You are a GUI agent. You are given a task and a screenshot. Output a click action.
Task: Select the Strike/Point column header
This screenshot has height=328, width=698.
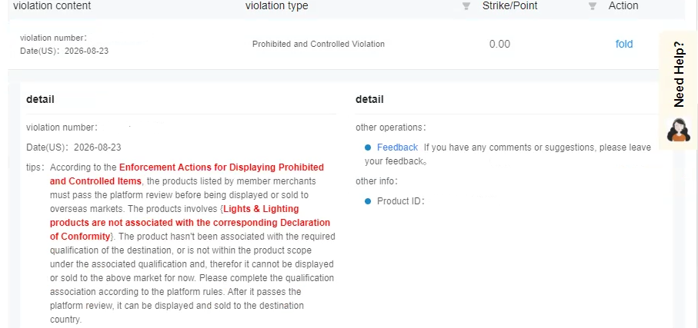pos(509,6)
